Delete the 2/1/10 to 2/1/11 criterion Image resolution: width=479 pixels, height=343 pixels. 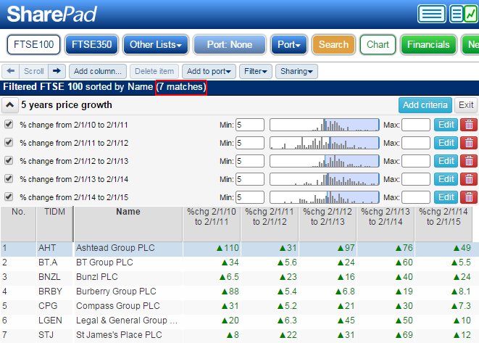coord(469,125)
